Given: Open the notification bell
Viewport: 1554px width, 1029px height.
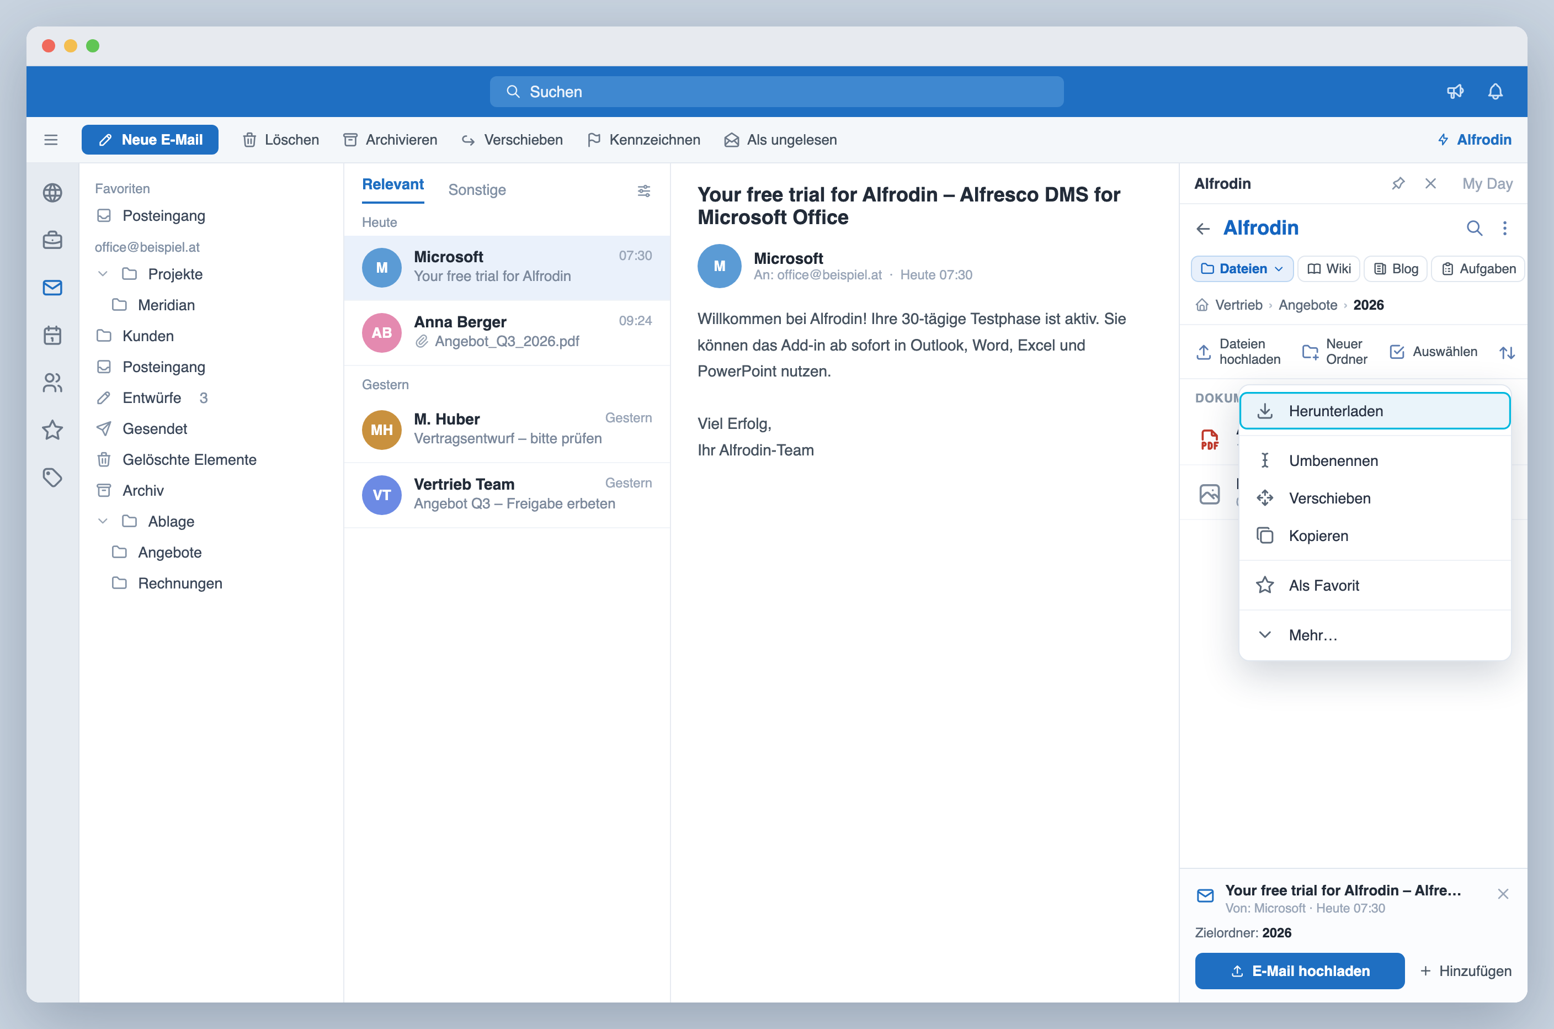Looking at the screenshot, I should [x=1495, y=91].
